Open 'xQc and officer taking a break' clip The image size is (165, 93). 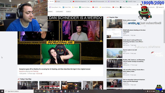click(x=134, y=71)
